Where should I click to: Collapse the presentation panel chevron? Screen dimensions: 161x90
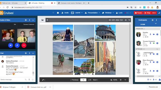(129, 20)
